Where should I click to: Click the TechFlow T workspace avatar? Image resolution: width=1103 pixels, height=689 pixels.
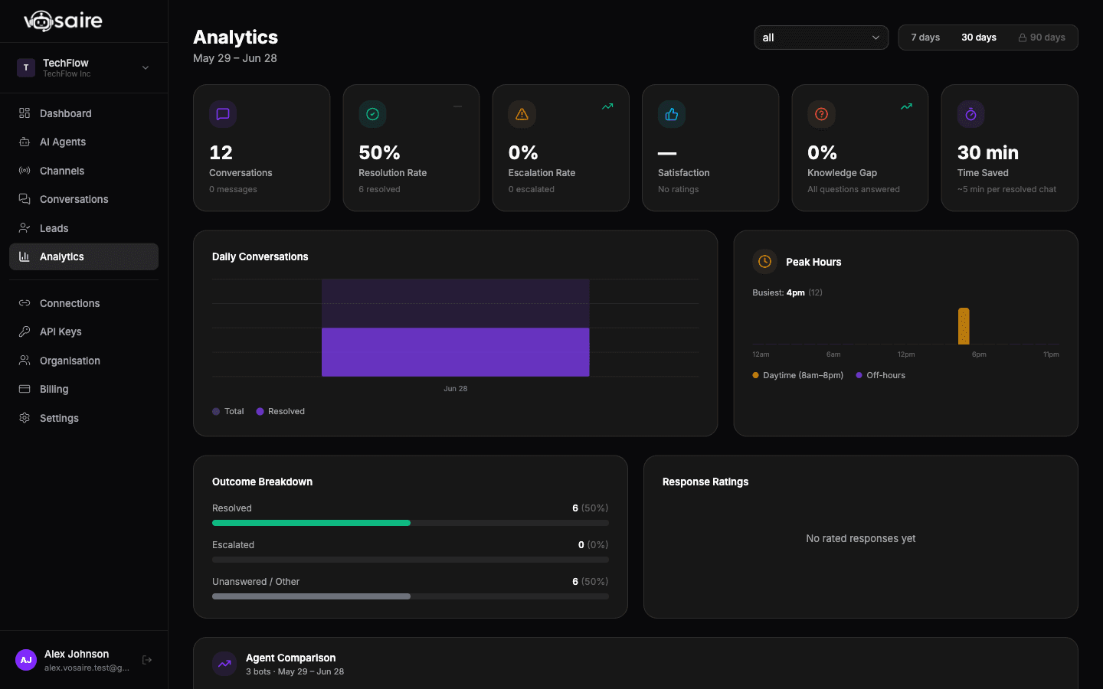(26, 67)
